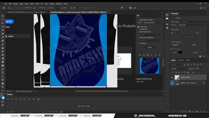Open the Search icon at top right

pyautogui.click(x=201, y=8)
